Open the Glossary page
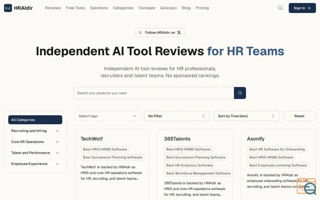This screenshot has width=320, height=200. tap(168, 8)
